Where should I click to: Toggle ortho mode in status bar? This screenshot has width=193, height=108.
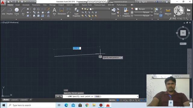[127, 100]
